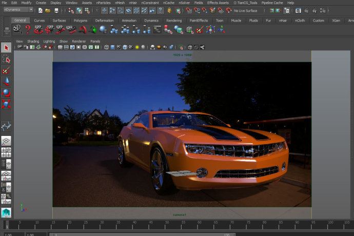
Task: Click the No Live Surface field
Action: pyautogui.click(x=247, y=11)
